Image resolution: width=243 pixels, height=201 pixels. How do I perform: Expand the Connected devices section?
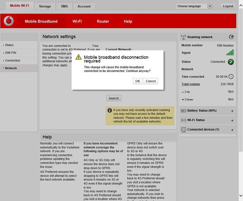pyautogui.click(x=232, y=130)
